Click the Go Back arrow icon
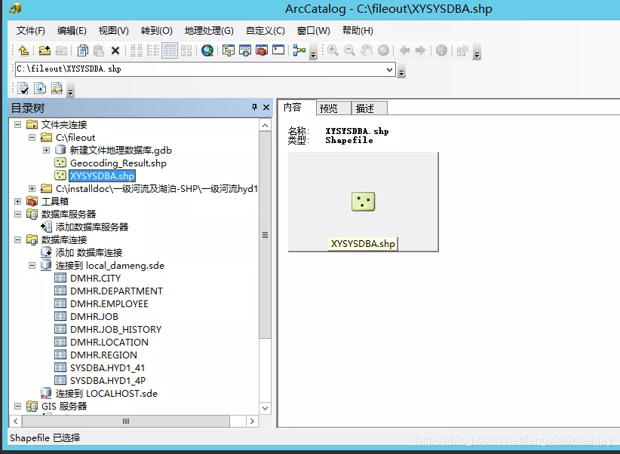The image size is (620, 454). point(404,50)
